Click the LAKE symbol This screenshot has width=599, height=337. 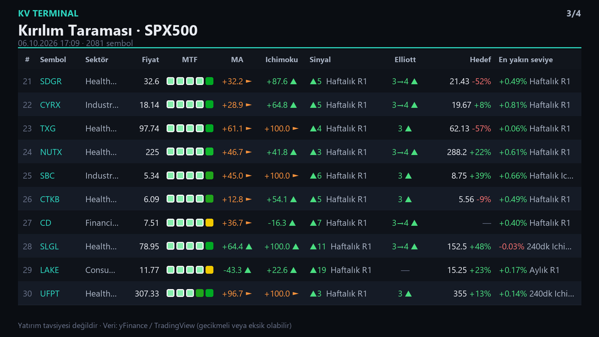click(x=49, y=270)
